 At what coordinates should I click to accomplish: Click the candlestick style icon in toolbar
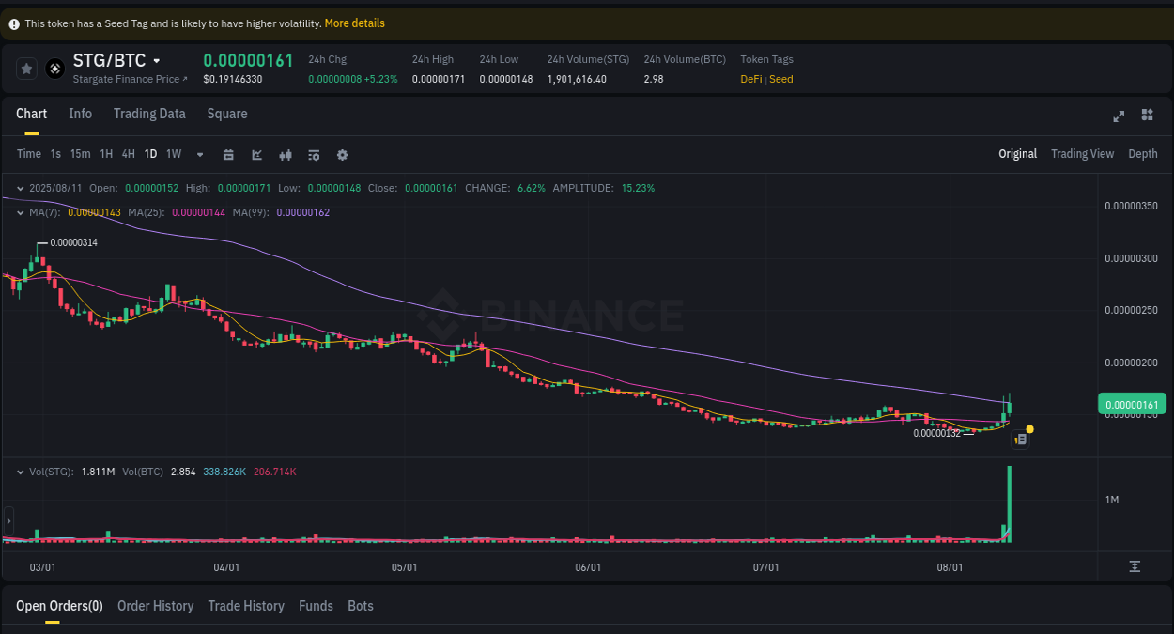[x=286, y=154]
